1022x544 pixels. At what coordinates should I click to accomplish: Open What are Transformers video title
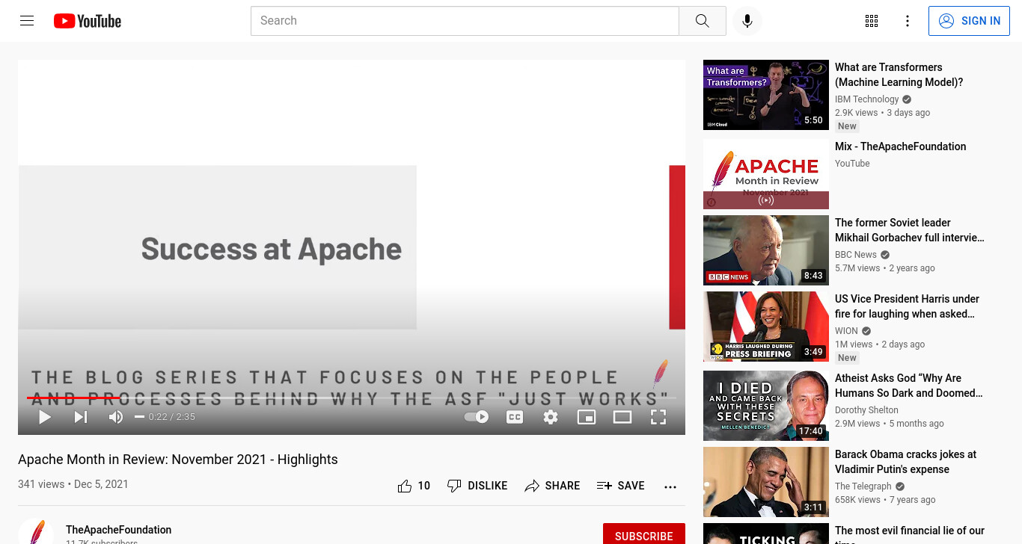pyautogui.click(x=899, y=75)
